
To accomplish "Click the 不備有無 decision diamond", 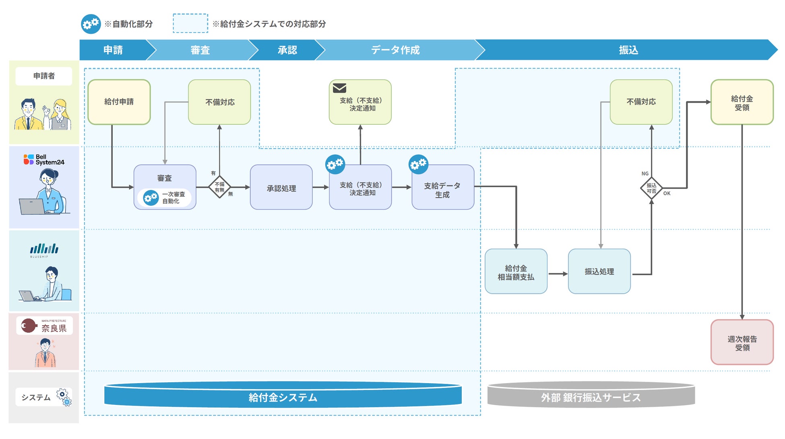I will click(219, 187).
